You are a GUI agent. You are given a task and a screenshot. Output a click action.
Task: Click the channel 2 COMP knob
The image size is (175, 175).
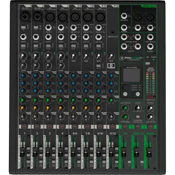36,66
